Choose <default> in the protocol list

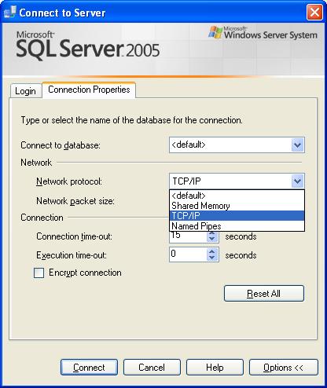pyautogui.click(x=237, y=196)
